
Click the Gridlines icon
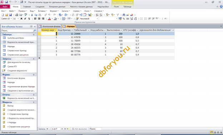pyautogui.click(x=64, y=19)
